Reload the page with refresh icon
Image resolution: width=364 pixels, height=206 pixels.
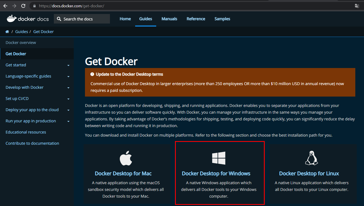[x=23, y=6]
